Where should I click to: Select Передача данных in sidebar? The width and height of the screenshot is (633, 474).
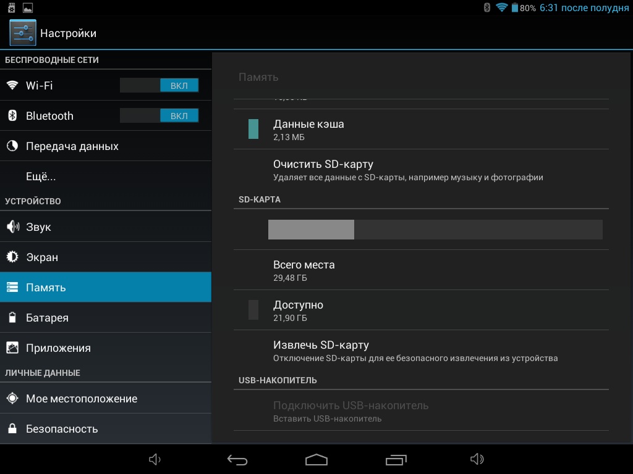[x=72, y=146]
